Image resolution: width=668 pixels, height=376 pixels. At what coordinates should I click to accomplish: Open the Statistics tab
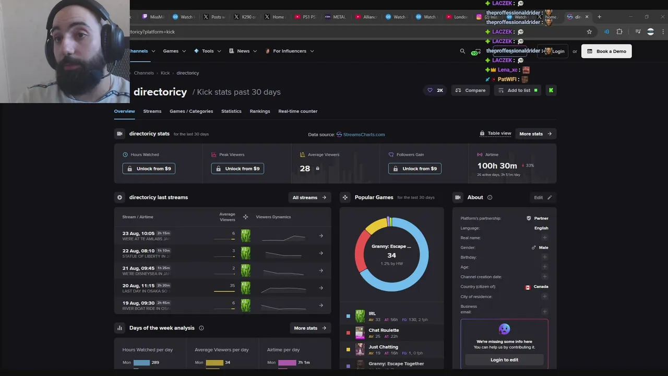(231, 111)
